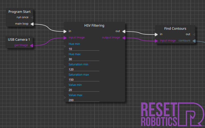Click the HSV Filtering input image port
205x128 pixels.
pyautogui.click(x=65, y=38)
